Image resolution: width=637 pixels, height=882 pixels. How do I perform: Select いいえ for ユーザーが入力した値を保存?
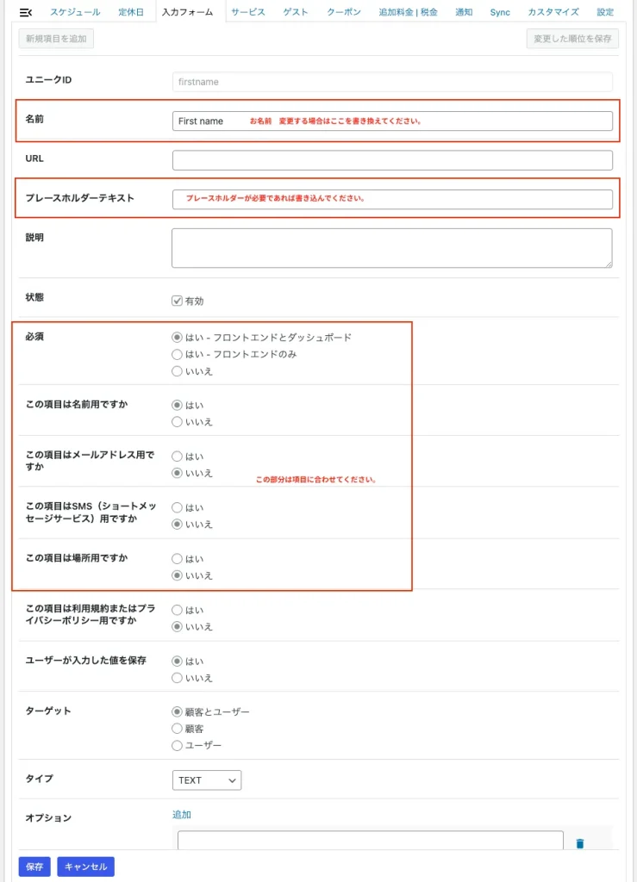pos(177,678)
